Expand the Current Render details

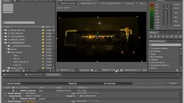pos(4,83)
